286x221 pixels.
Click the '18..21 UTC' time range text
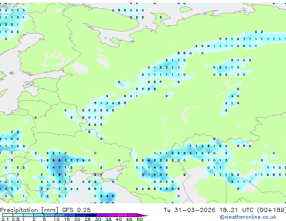pyautogui.click(x=236, y=210)
